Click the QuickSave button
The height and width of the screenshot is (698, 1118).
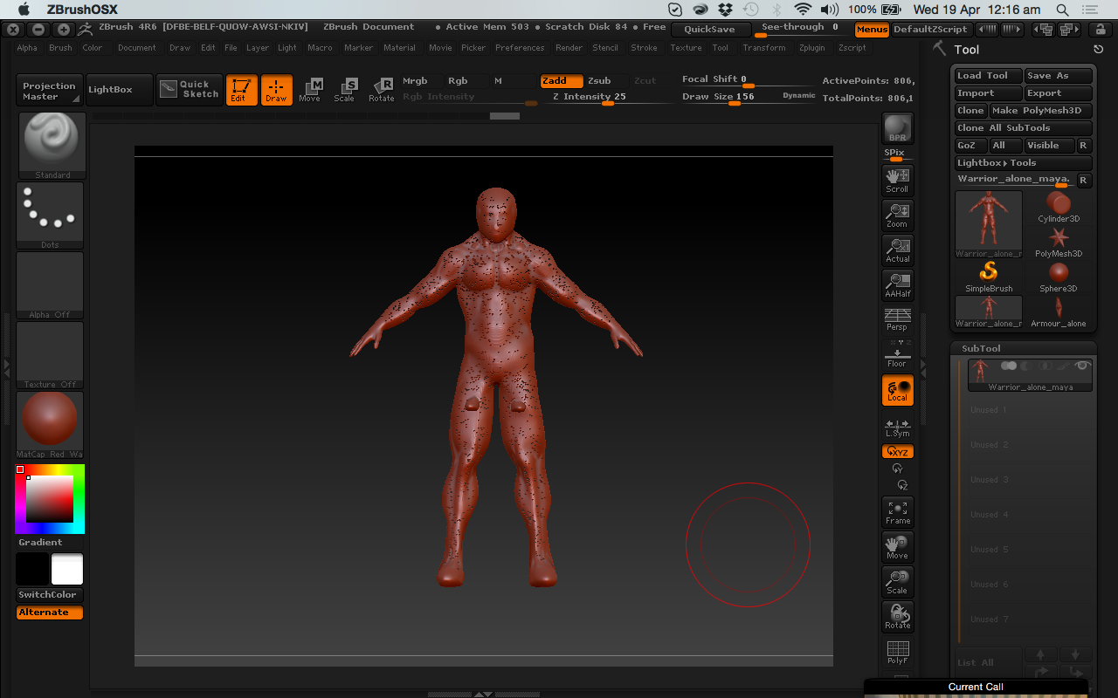click(x=709, y=30)
